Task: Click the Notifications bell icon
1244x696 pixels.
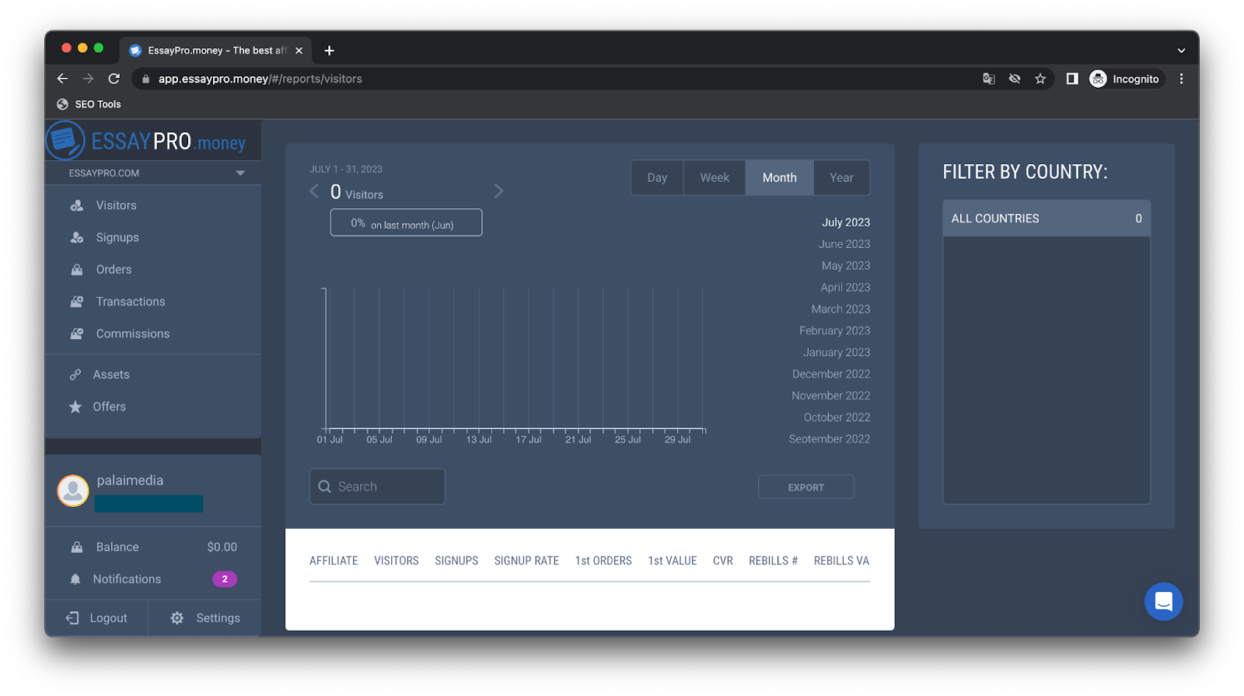Action: point(75,579)
